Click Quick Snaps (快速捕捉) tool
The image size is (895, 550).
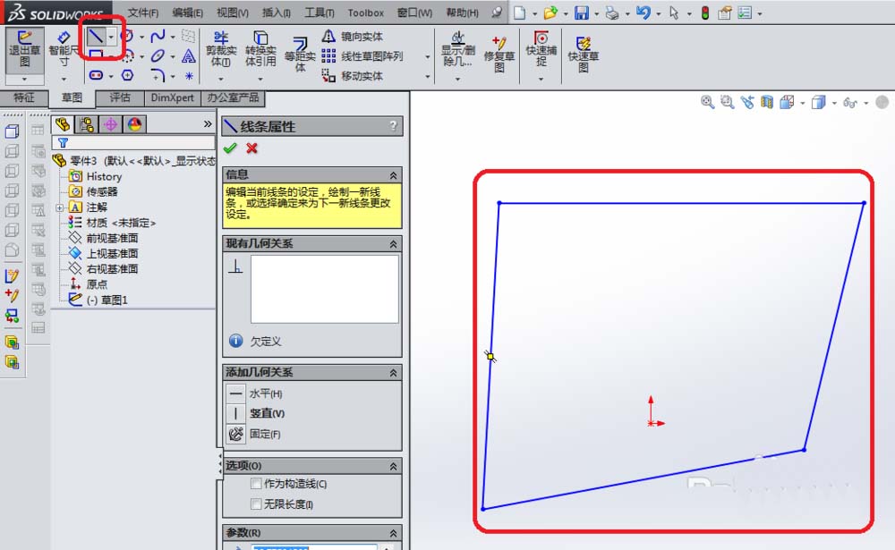point(541,49)
